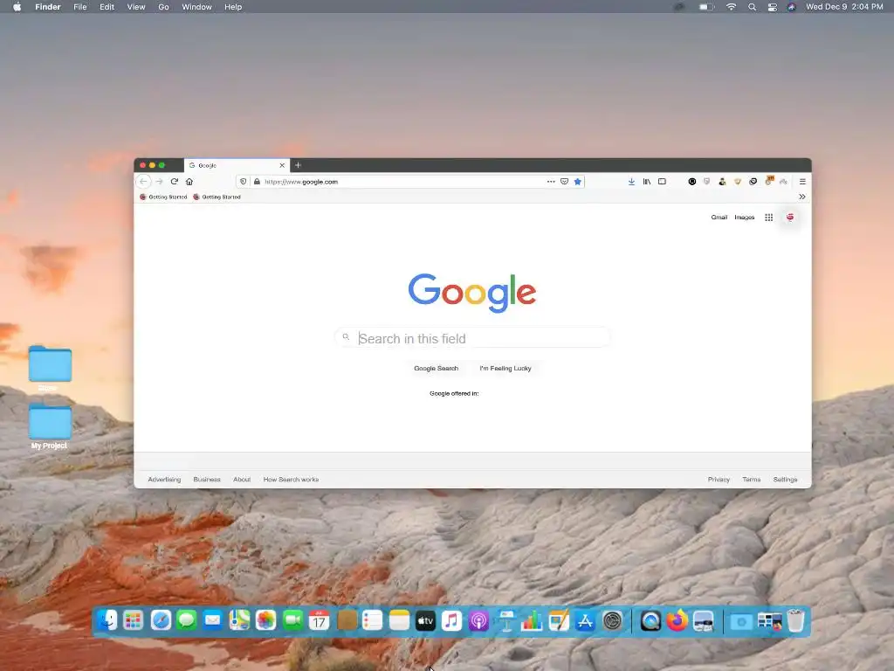Open App Store from the Dock

click(x=585, y=620)
